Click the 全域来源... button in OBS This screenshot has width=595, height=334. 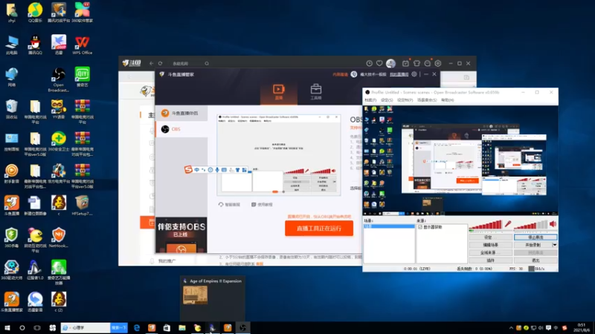[490, 252]
